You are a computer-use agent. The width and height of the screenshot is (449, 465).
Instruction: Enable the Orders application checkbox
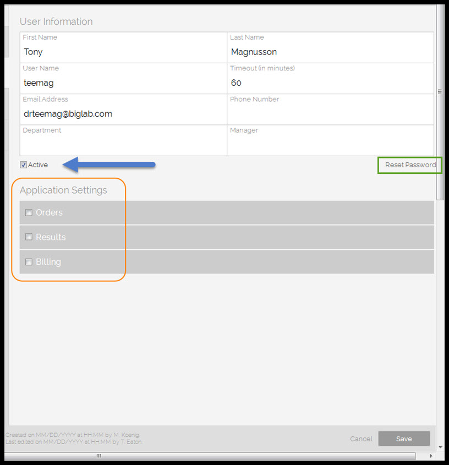[x=29, y=213]
